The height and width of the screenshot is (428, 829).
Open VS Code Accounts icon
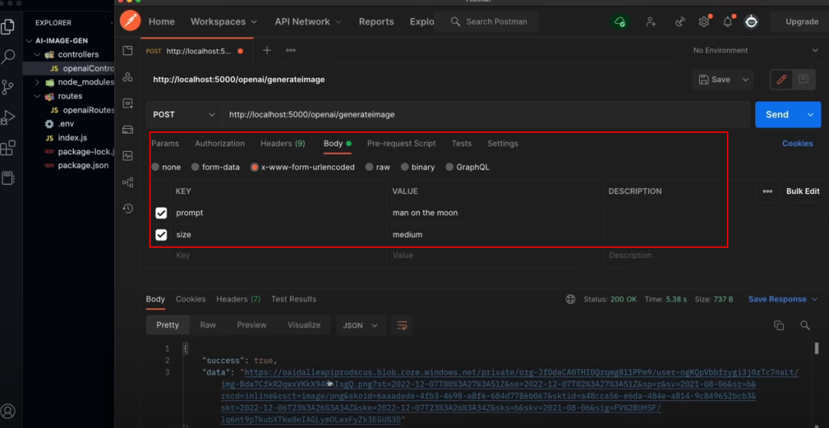pyautogui.click(x=8, y=410)
